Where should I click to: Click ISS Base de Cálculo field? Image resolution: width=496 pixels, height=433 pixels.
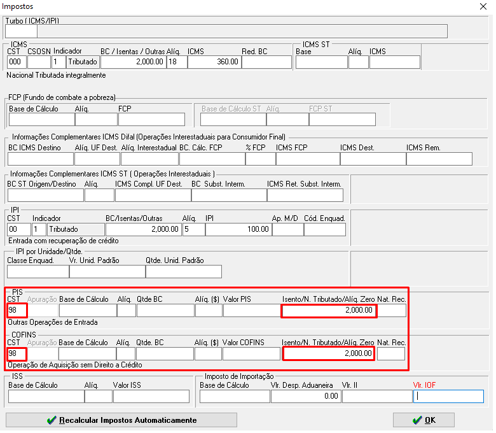coord(46,397)
